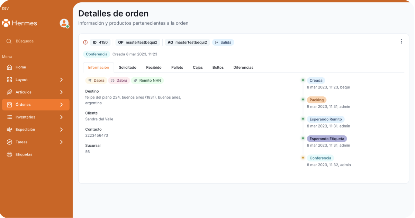Expand the Layout submenu chevron
Screen dimensions: 415x218
tap(61, 80)
